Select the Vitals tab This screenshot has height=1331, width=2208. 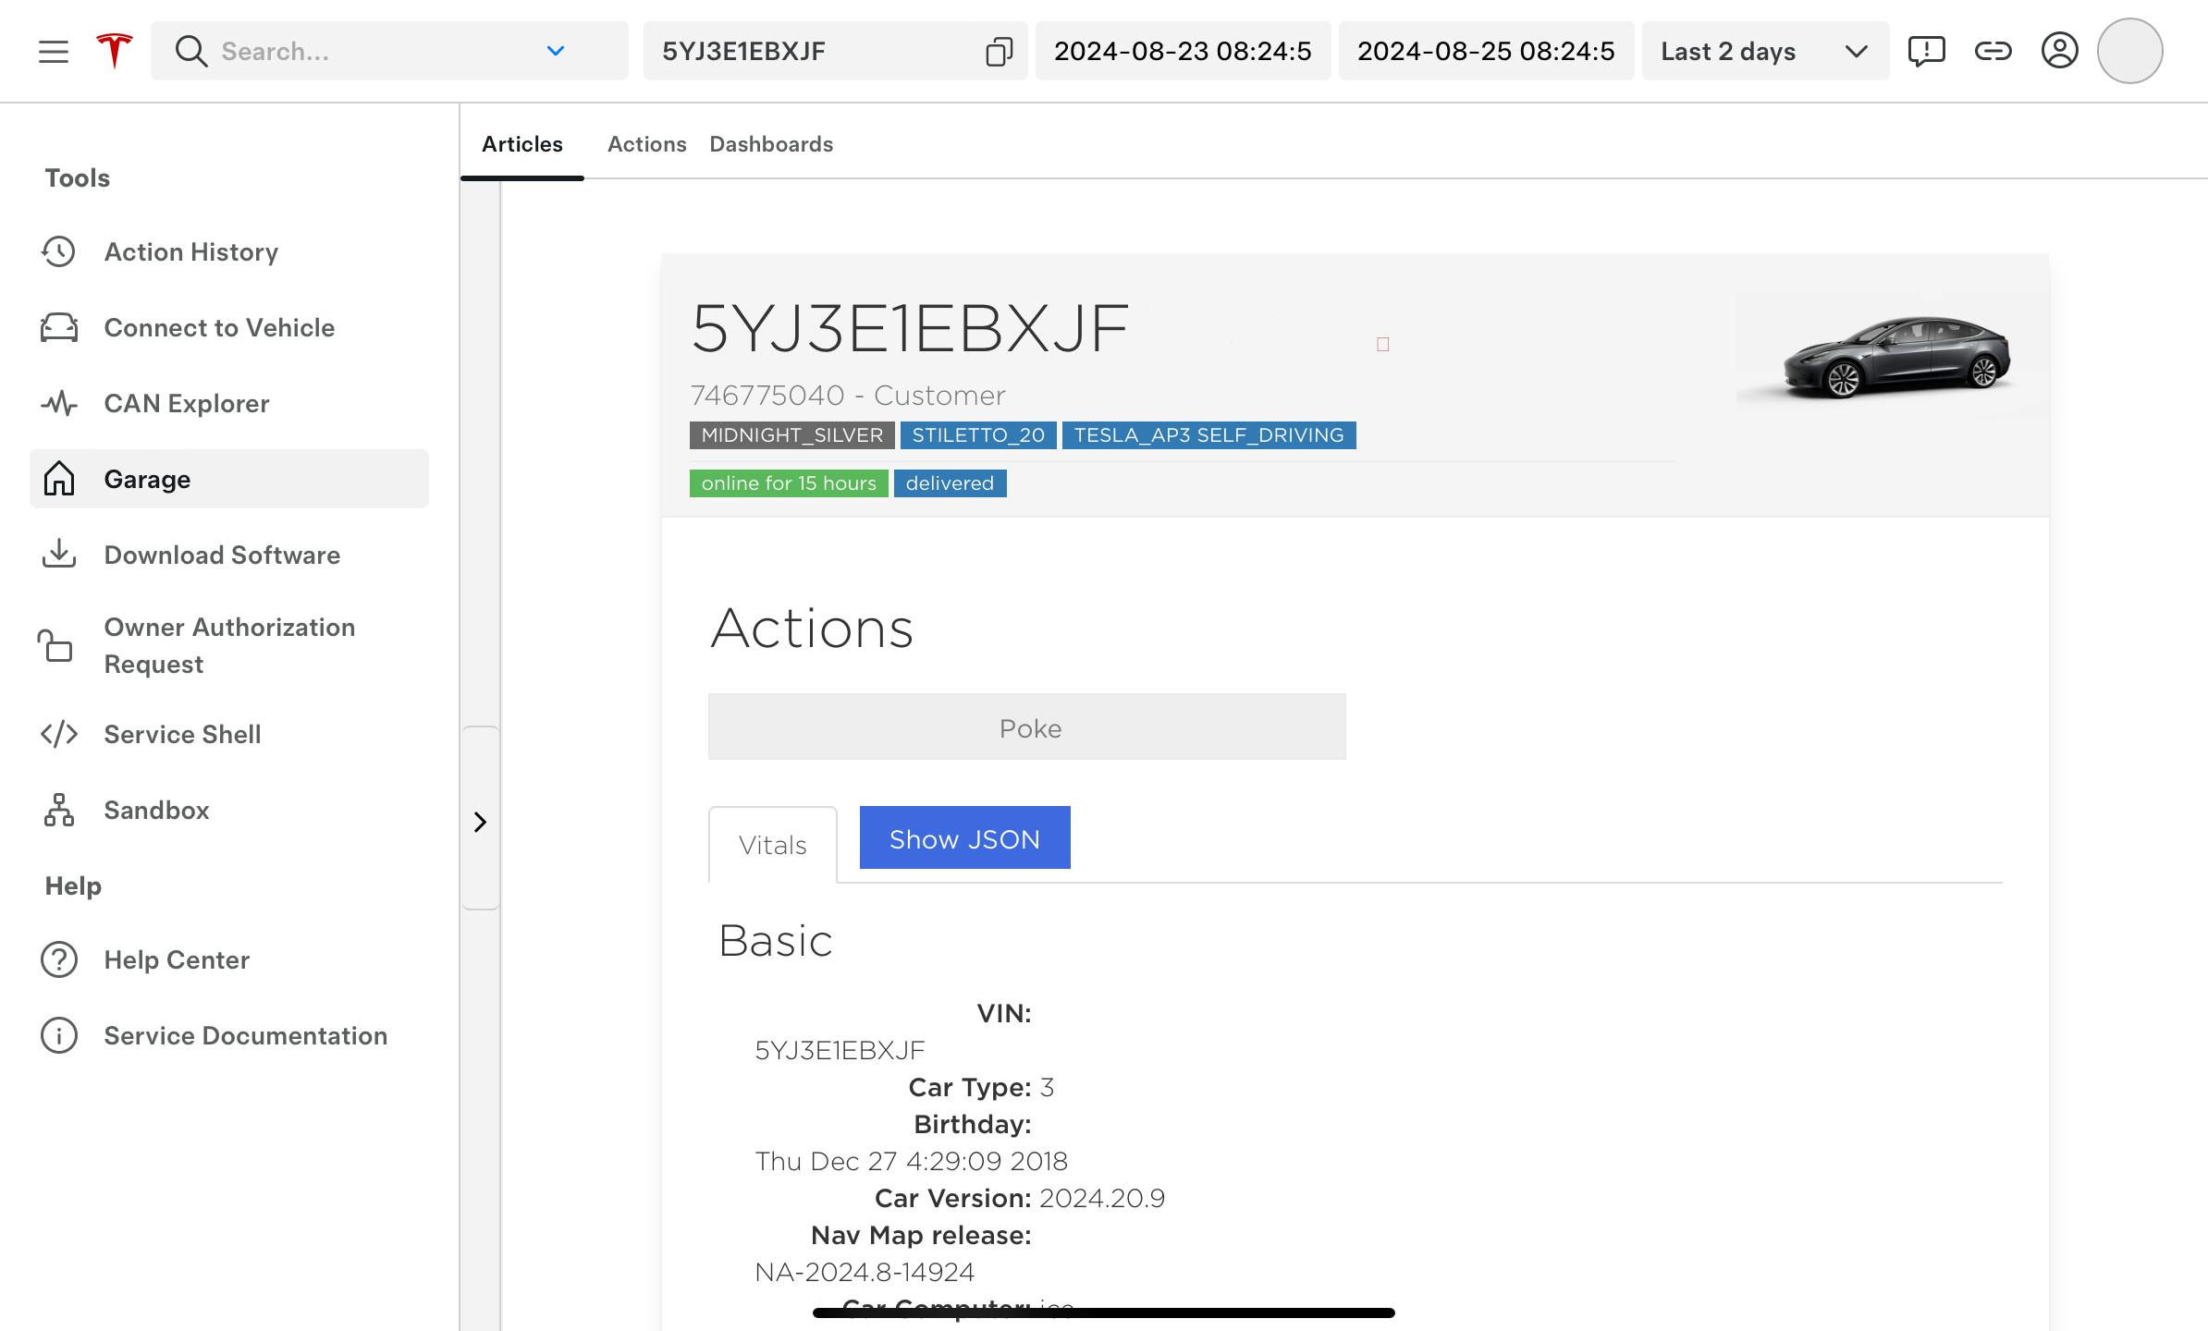pyautogui.click(x=772, y=845)
